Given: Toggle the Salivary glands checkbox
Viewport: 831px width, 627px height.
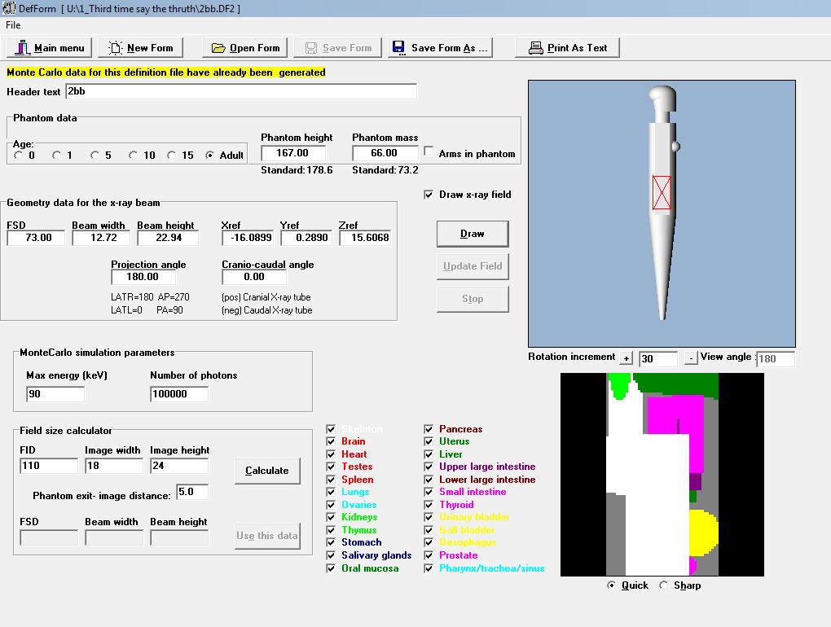Looking at the screenshot, I should coord(331,555).
